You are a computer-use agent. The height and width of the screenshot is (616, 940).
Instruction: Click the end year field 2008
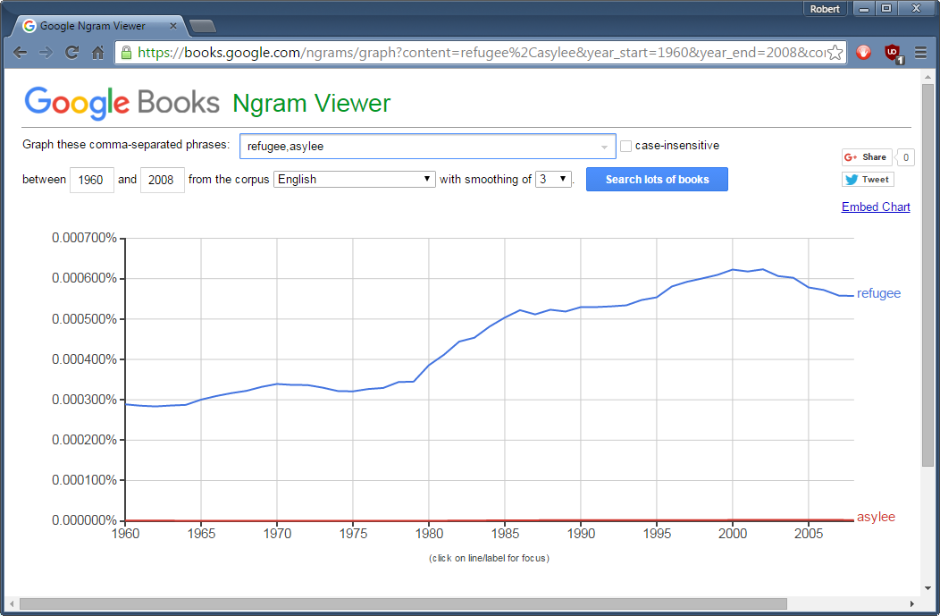[162, 180]
